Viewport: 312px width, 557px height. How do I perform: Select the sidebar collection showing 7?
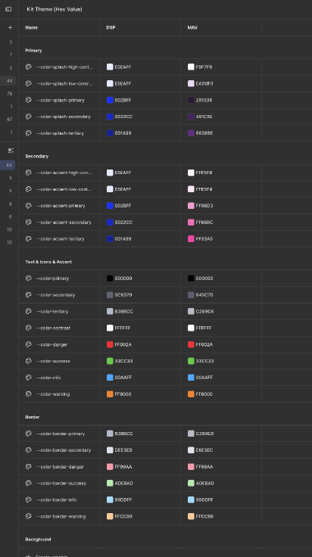(x=11, y=54)
